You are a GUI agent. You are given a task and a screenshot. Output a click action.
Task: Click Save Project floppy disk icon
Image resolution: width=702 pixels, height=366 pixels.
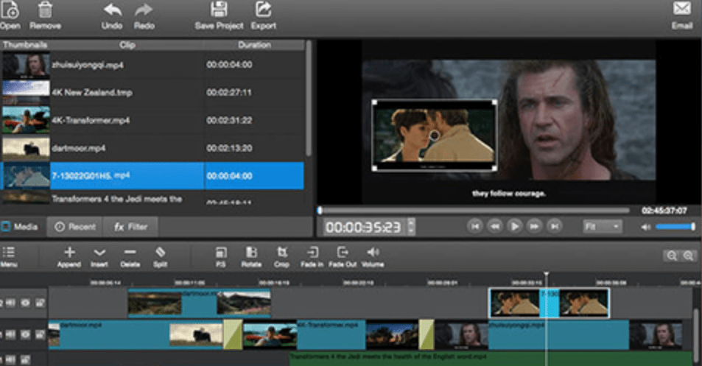pos(219,10)
